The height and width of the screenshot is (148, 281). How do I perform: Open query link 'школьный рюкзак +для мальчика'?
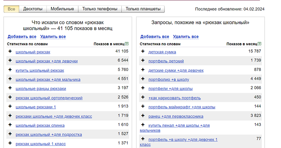(x=48, y=80)
